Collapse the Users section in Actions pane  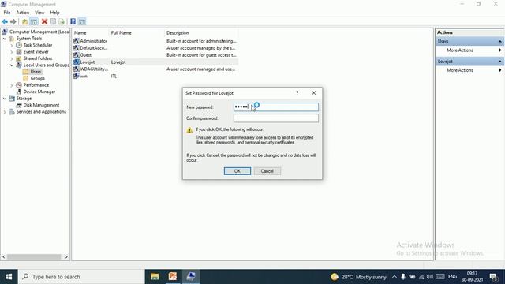499,42
